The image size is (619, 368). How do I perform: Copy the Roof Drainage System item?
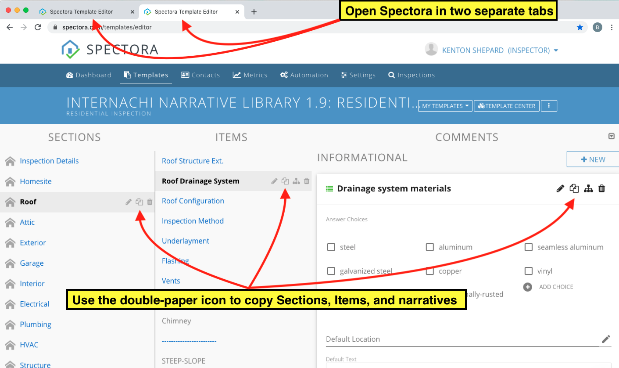click(285, 181)
